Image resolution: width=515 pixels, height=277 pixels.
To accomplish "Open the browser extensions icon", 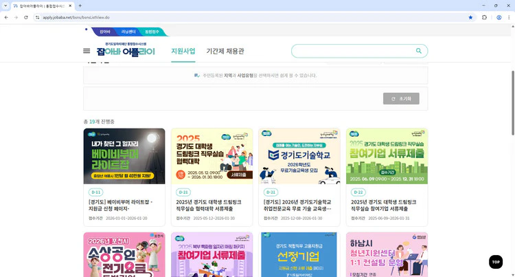I will 484,17.
